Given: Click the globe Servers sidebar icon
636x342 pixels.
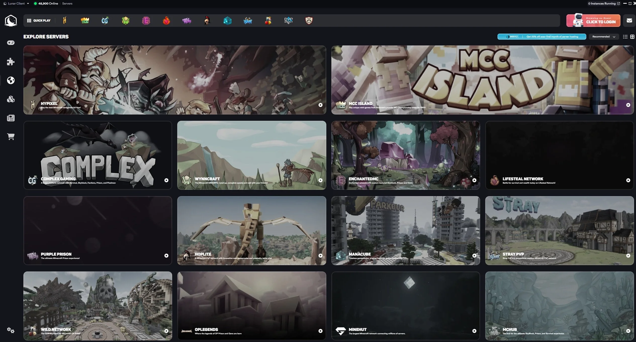Looking at the screenshot, I should click(x=11, y=80).
